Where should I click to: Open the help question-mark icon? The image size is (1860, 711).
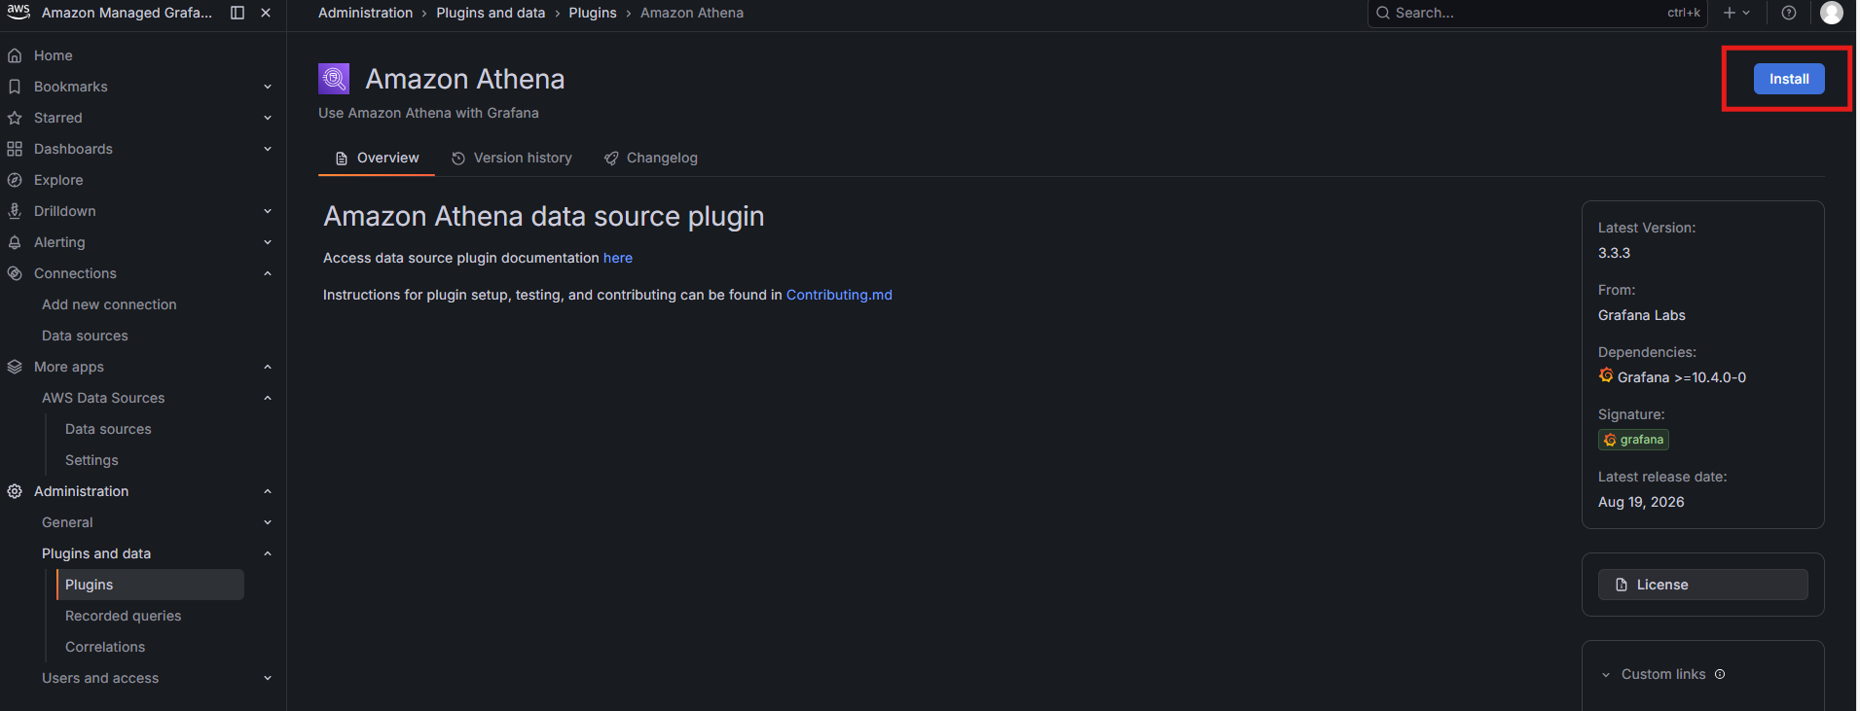click(x=1789, y=13)
